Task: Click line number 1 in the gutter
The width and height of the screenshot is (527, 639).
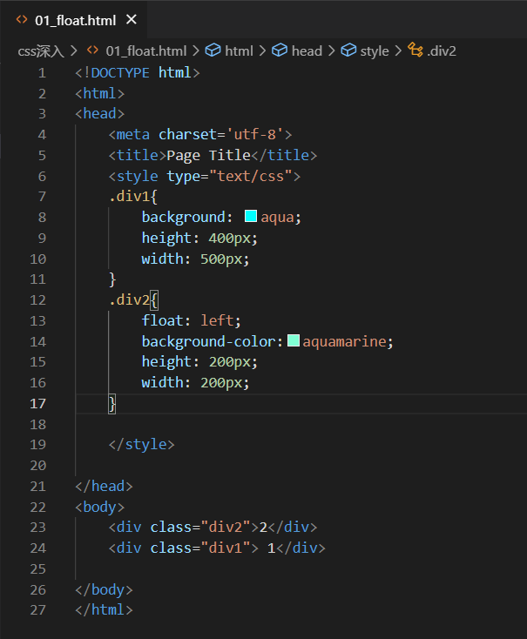Action: pos(42,73)
